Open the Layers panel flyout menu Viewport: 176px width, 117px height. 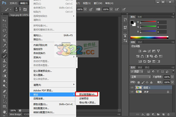click(x=173, y=67)
